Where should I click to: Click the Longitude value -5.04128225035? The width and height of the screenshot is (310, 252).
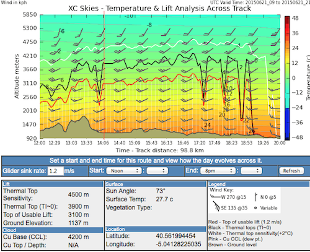coord(179,244)
